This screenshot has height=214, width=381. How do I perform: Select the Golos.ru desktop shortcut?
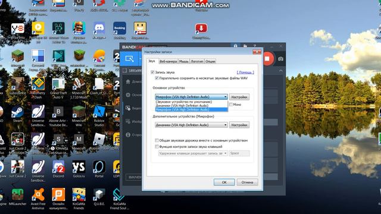79,169
